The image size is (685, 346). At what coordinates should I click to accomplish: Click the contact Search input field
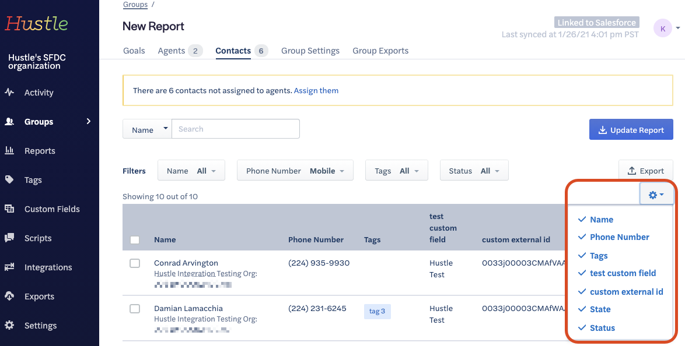[x=236, y=129]
